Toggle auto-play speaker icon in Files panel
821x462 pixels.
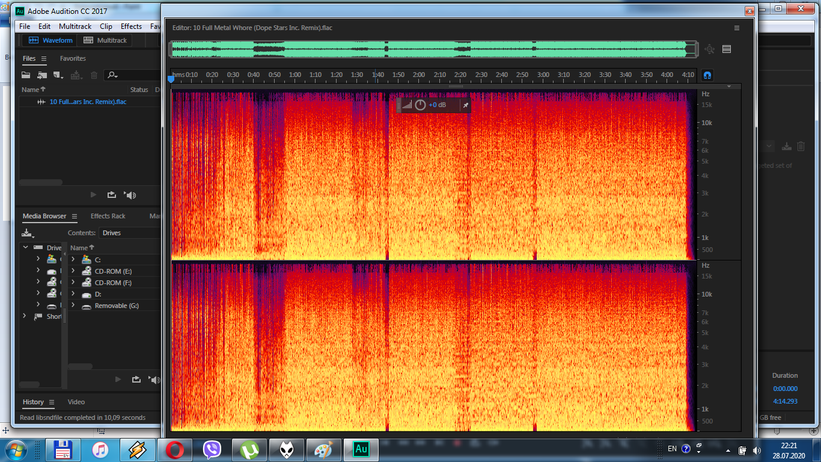point(130,195)
